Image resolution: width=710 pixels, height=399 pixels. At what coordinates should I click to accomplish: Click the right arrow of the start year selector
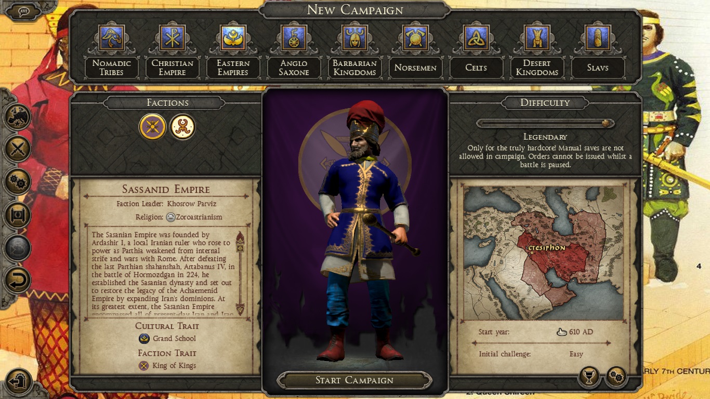(609, 343)
